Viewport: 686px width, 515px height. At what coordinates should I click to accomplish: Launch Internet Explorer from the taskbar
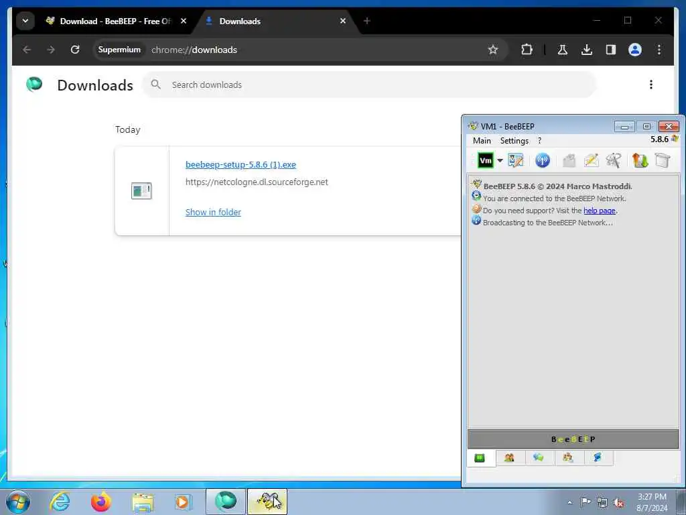pyautogui.click(x=60, y=502)
